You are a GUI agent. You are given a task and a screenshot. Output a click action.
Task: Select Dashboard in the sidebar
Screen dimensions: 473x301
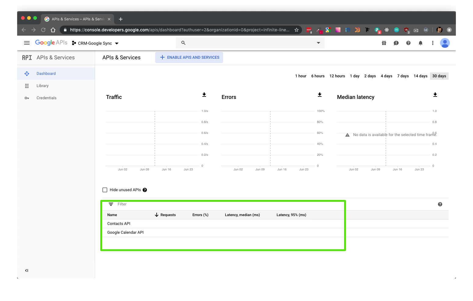click(56, 74)
